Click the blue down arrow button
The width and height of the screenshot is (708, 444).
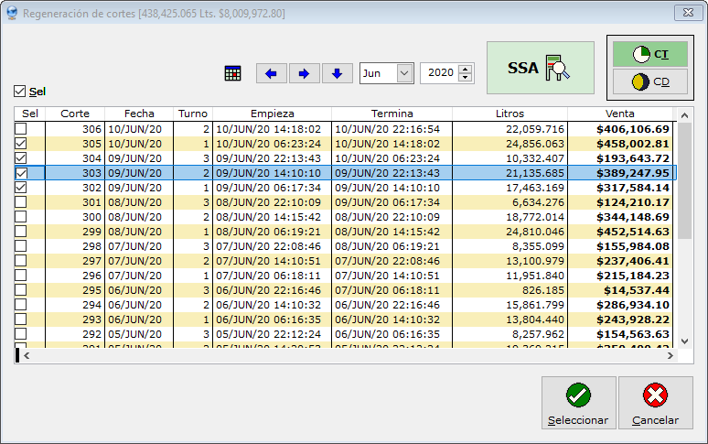[x=337, y=73]
